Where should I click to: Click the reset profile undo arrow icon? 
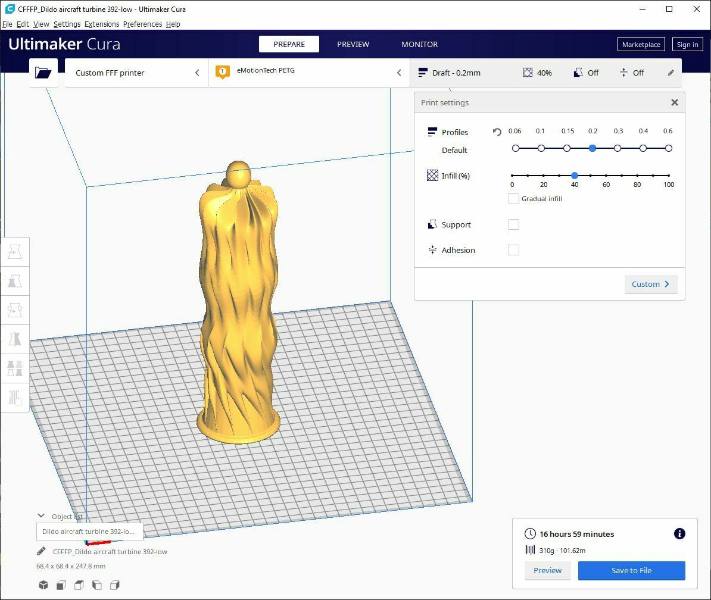(497, 132)
